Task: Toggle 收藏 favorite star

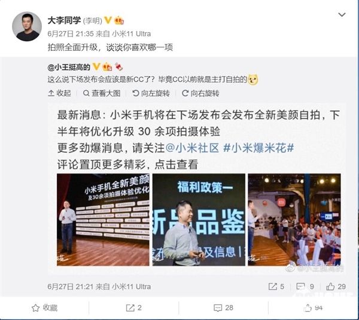Action: pos(44,308)
